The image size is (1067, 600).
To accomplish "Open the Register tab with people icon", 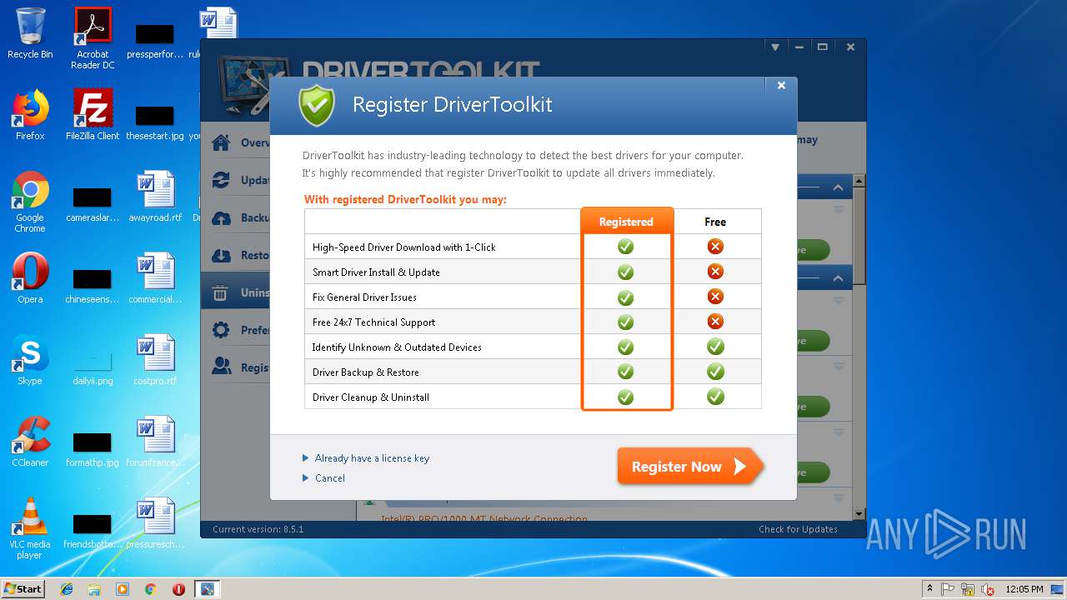I will (235, 367).
